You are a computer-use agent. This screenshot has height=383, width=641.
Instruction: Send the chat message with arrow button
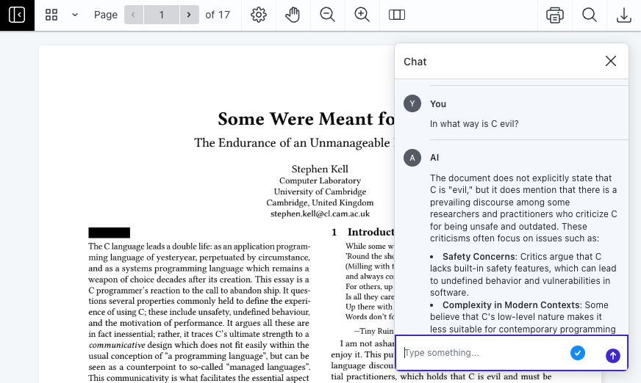point(613,356)
